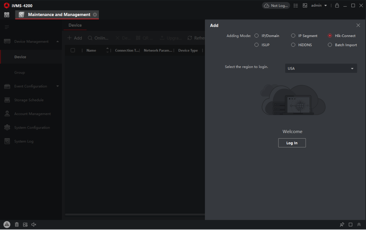Image resolution: width=366 pixels, height=230 pixels.
Task: Click the trash icon in the bottom toolbar
Action: click(16, 224)
